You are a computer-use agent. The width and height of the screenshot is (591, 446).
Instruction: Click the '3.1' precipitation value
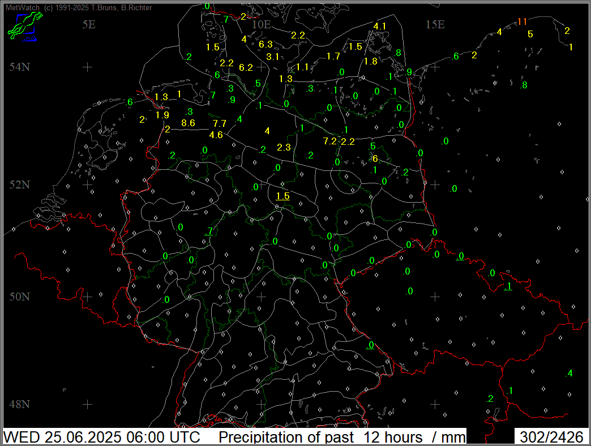click(x=272, y=57)
